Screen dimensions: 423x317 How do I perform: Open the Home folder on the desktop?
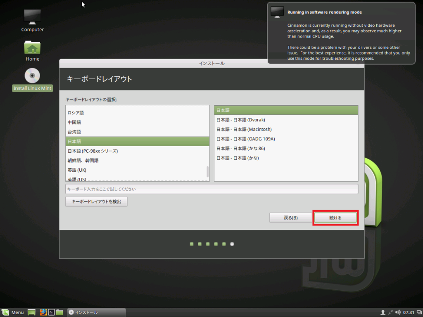point(32,47)
